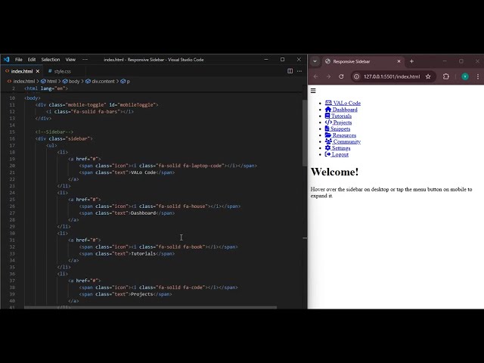Click the Dashboard text on line 27
The width and height of the screenshot is (484, 363).
143,213
